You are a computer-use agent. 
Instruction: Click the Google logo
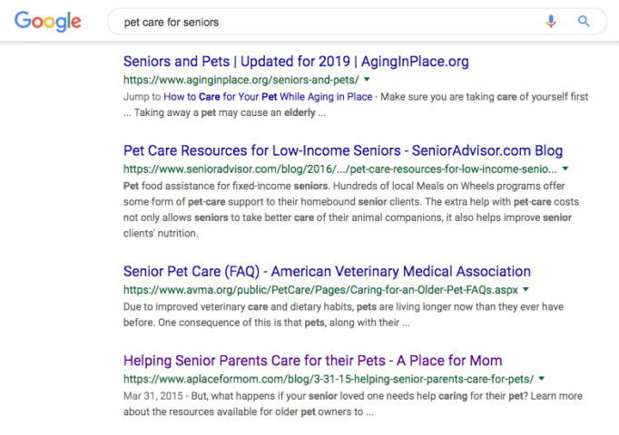[48, 21]
